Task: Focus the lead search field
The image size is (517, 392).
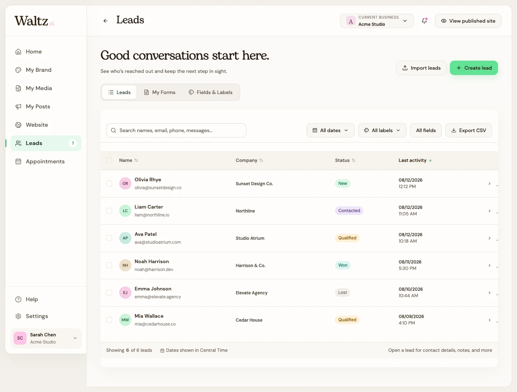Action: pos(176,130)
